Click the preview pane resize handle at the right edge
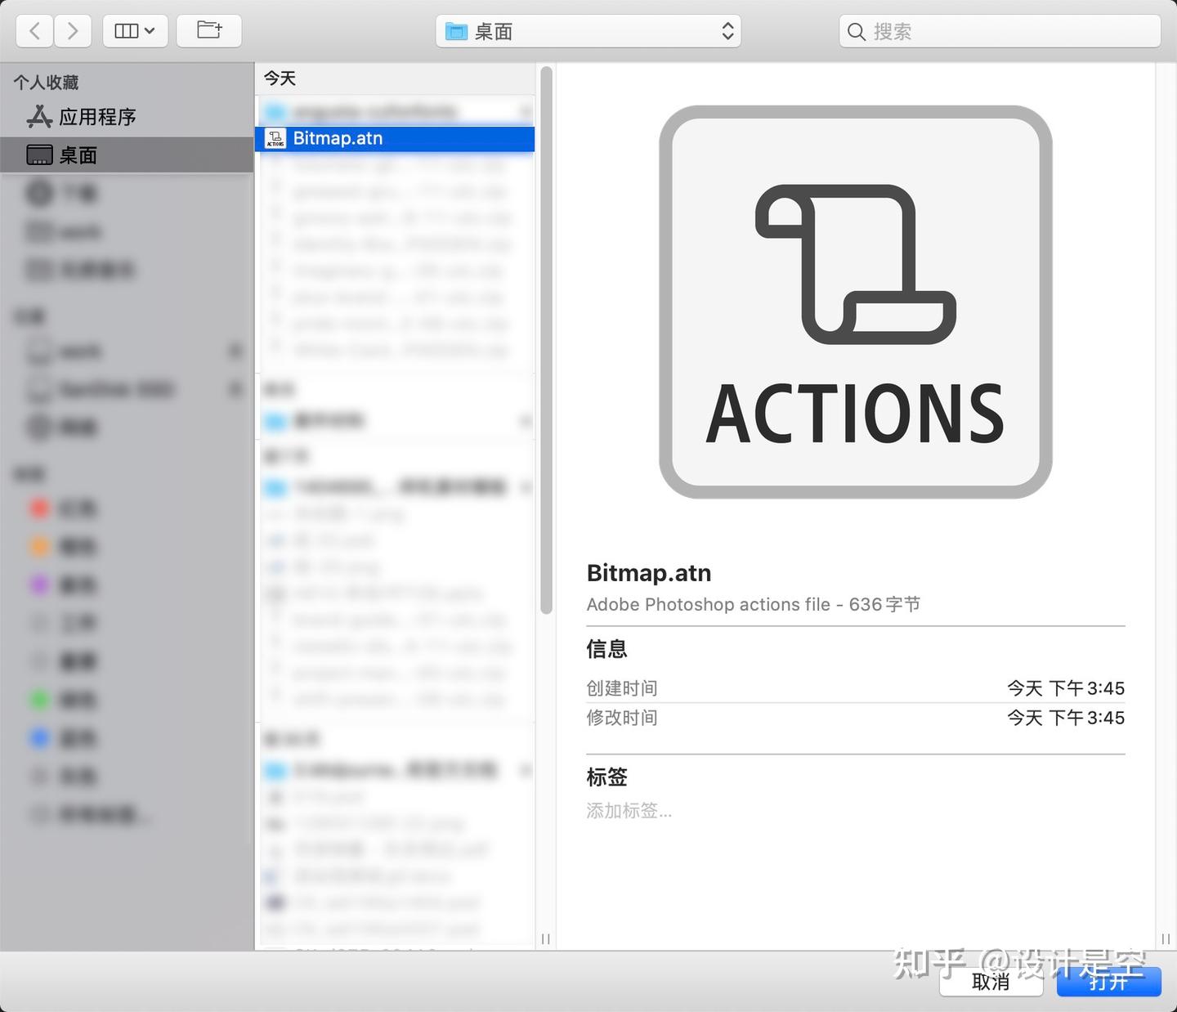This screenshot has height=1012, width=1177. point(1166,938)
